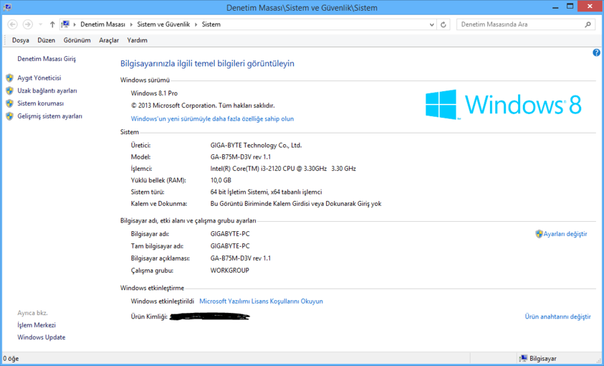The width and height of the screenshot is (604, 366).
Task: Click the Forward navigation arrow
Action: (x=28, y=24)
